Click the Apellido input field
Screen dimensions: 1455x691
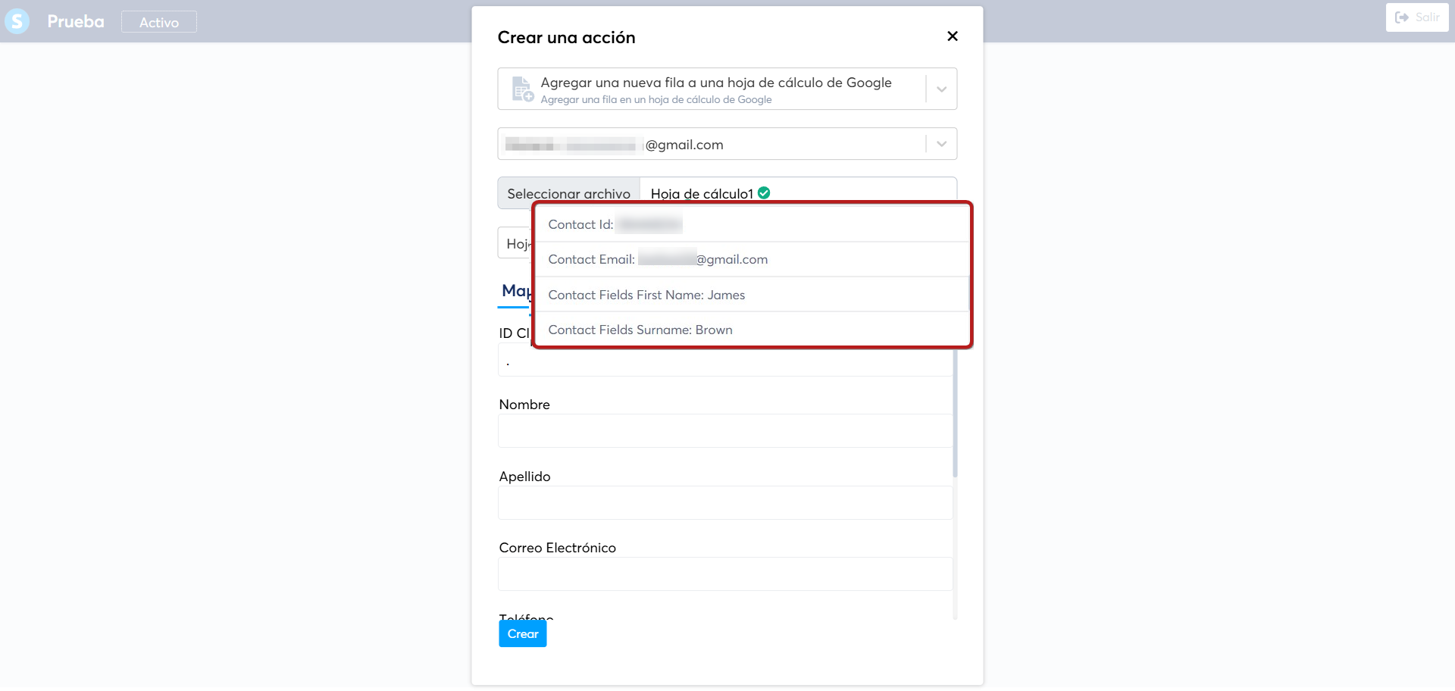point(725,502)
